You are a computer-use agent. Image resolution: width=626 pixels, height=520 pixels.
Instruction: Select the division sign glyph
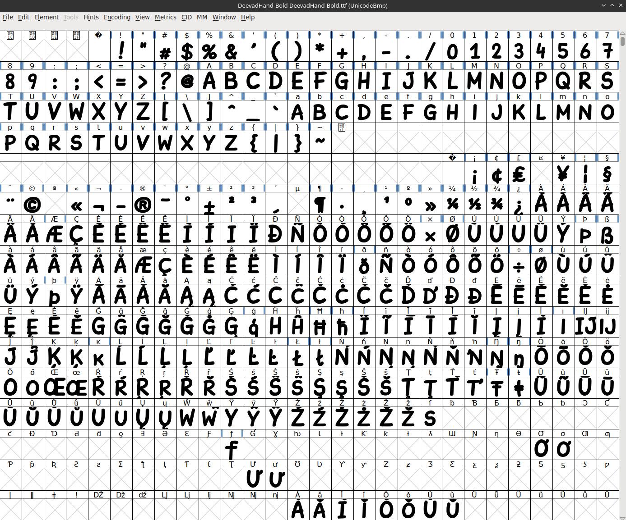(519, 266)
